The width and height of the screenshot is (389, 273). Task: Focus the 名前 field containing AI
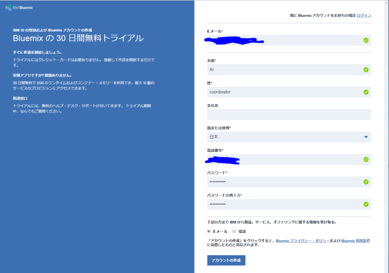pos(289,70)
